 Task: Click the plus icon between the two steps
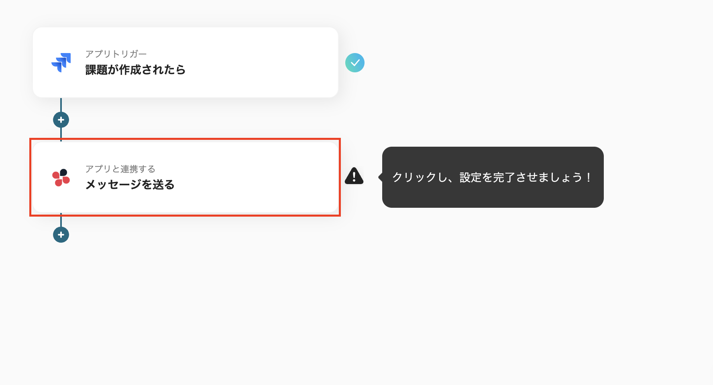coord(61,119)
